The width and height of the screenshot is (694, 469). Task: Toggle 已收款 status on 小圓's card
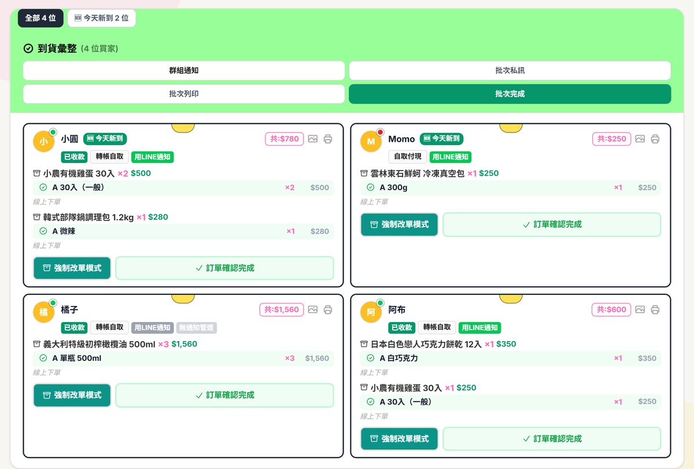point(74,157)
